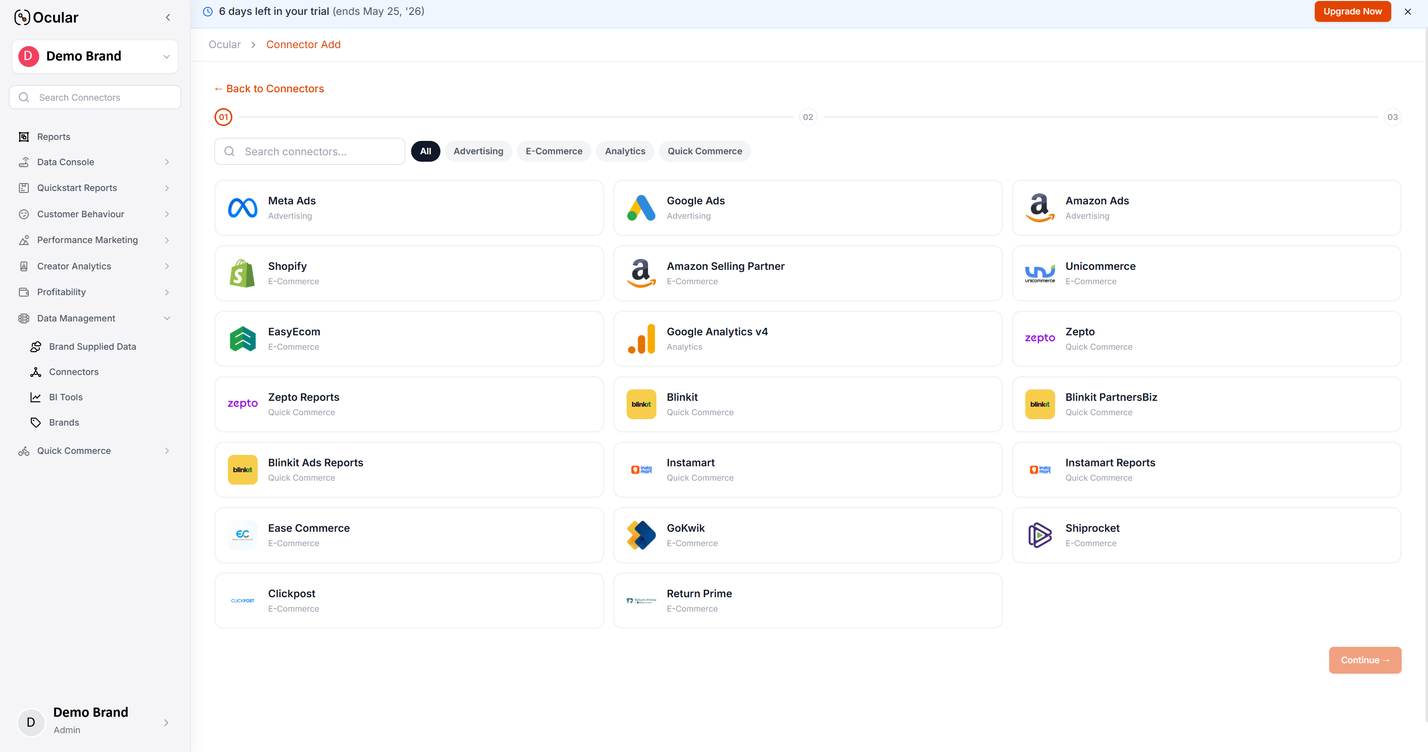Image resolution: width=1428 pixels, height=752 pixels.
Task: Select the Instamart connector logo
Action: pos(642,470)
